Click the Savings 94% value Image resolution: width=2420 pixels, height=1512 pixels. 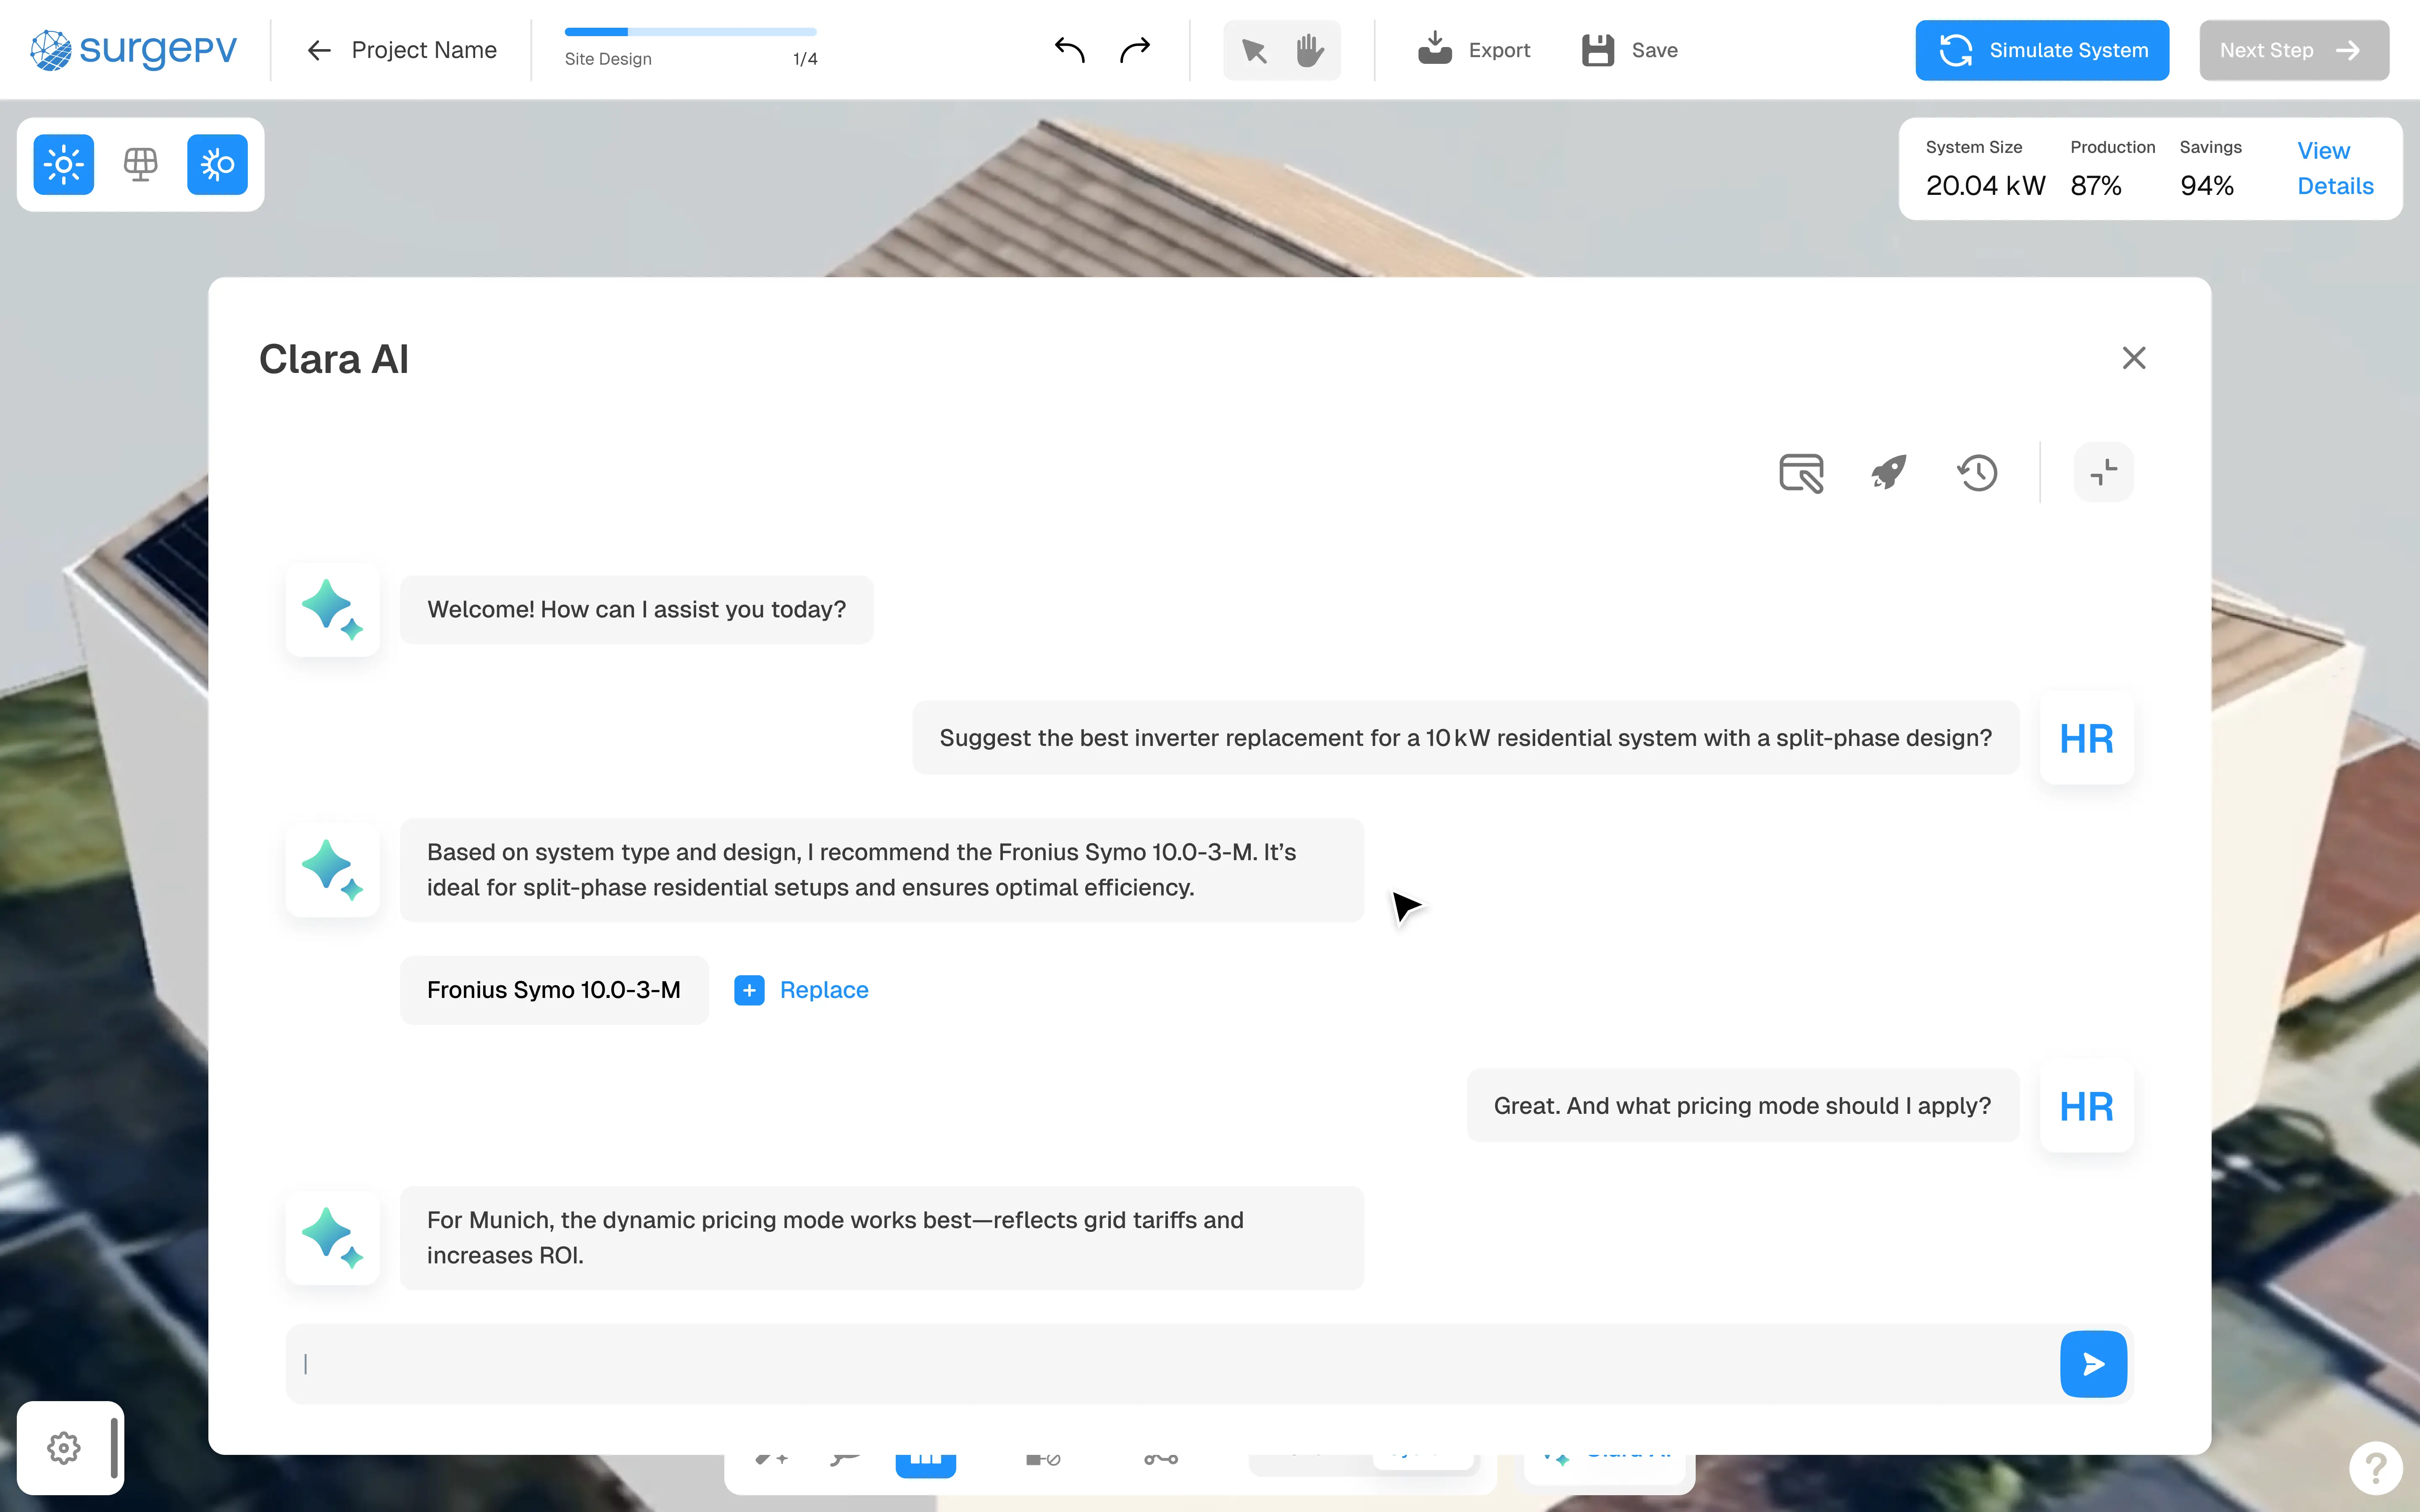(2207, 186)
